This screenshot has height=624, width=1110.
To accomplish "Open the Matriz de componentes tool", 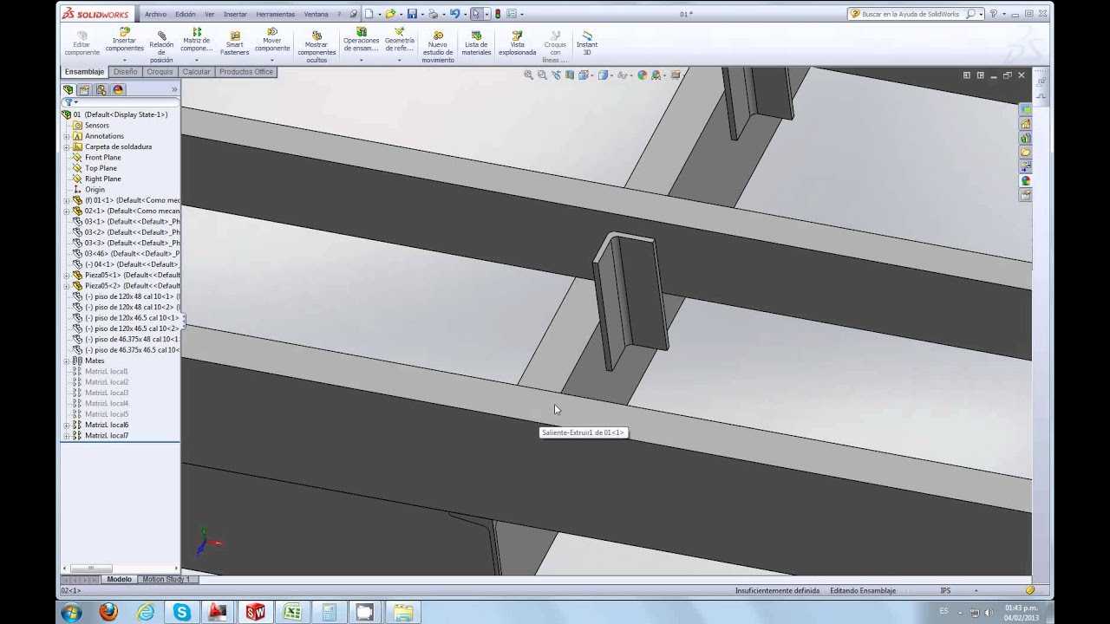I will click(x=197, y=40).
